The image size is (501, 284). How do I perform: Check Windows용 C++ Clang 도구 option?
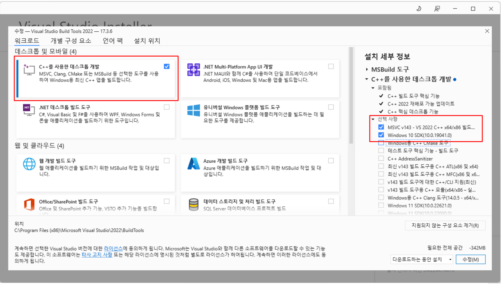tap(381, 198)
